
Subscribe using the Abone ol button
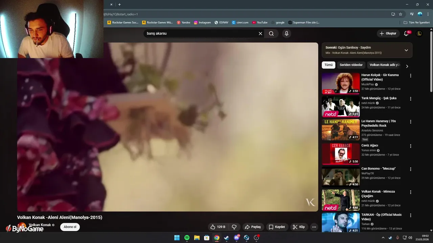[x=70, y=227]
